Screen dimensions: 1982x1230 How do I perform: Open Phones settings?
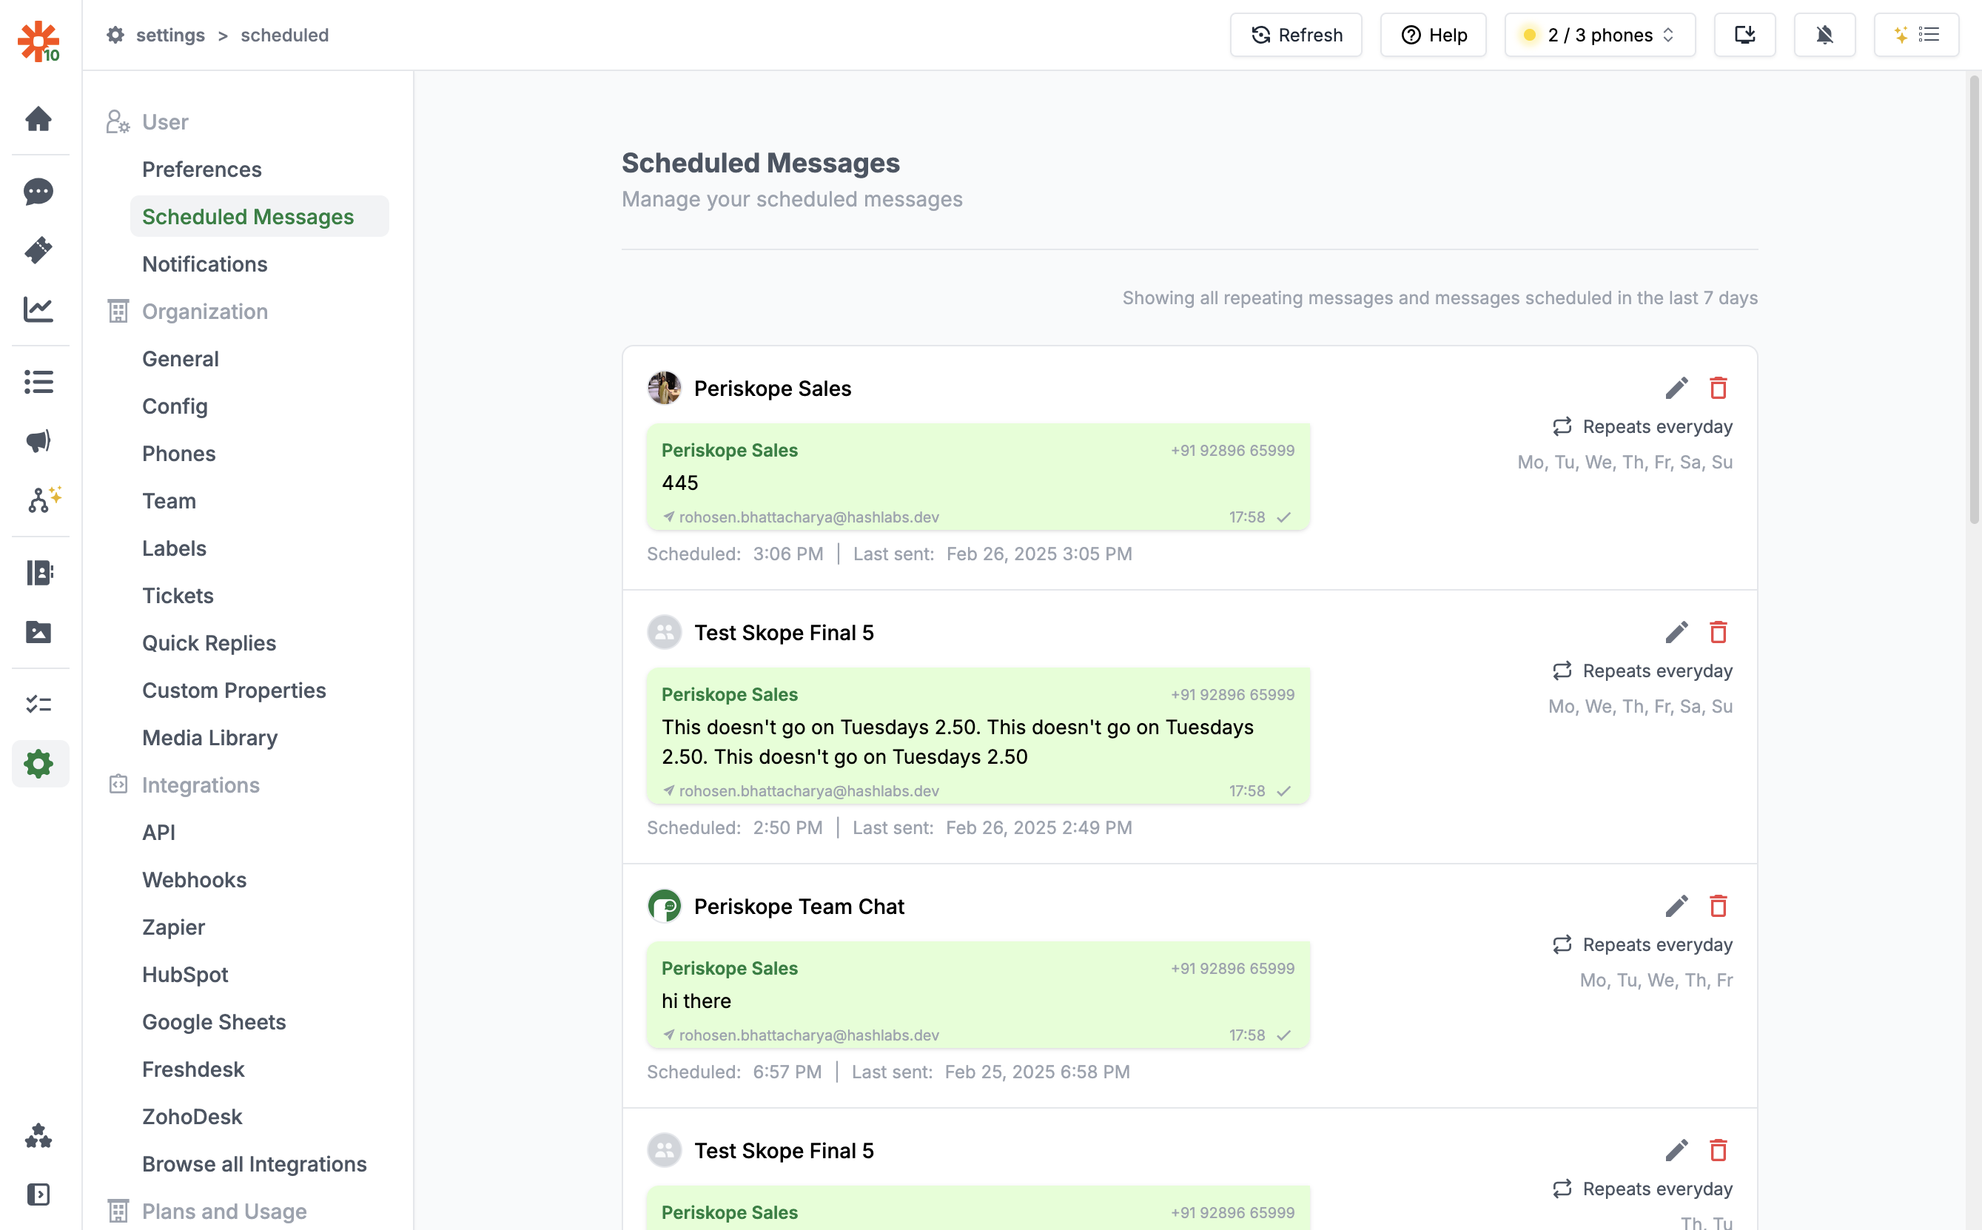[x=179, y=453]
